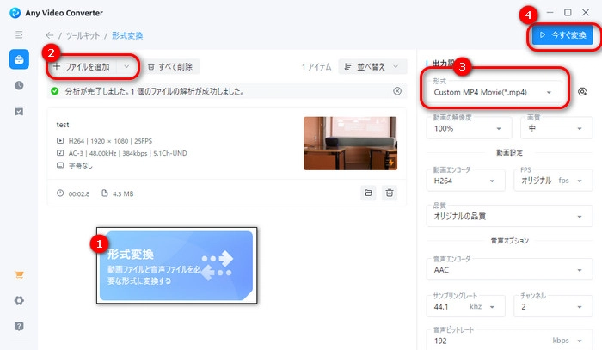
Task: Open the サンプリングレート 44.1 khz dropdown
Action: pos(465,306)
